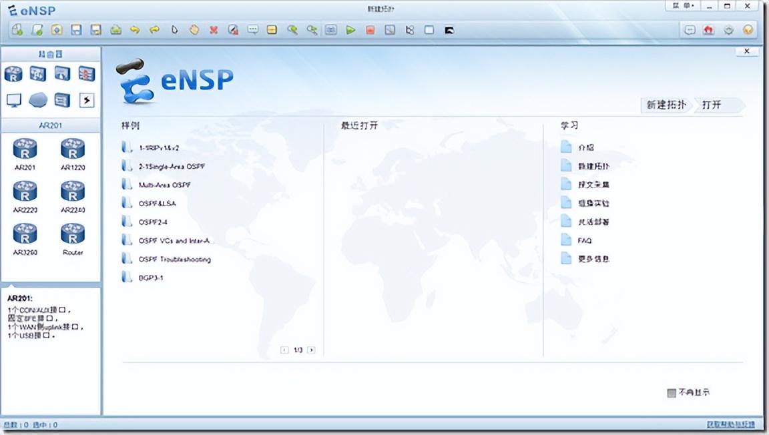Choose the AR3260 router device

coord(25,240)
